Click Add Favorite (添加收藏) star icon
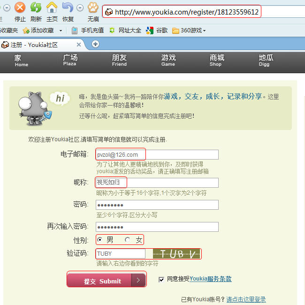 [x=26, y=30]
